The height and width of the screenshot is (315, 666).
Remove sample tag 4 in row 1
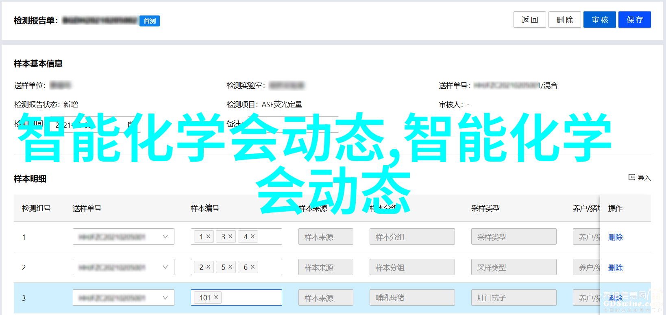[x=252, y=236]
